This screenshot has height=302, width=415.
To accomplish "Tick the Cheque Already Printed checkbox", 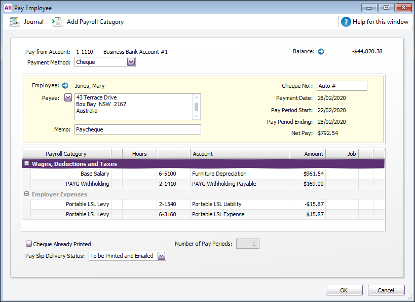I will click(x=29, y=244).
